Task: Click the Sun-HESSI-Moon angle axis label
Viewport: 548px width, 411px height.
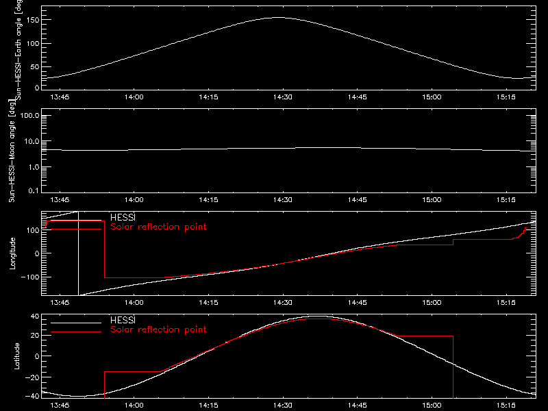Action: click(x=12, y=151)
